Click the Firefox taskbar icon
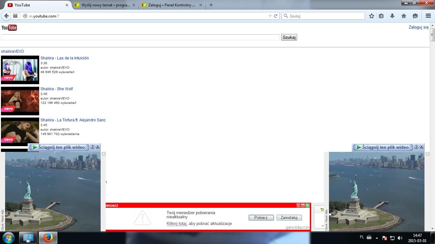Screen dimensions: 435x244 pyautogui.click(x=48, y=238)
